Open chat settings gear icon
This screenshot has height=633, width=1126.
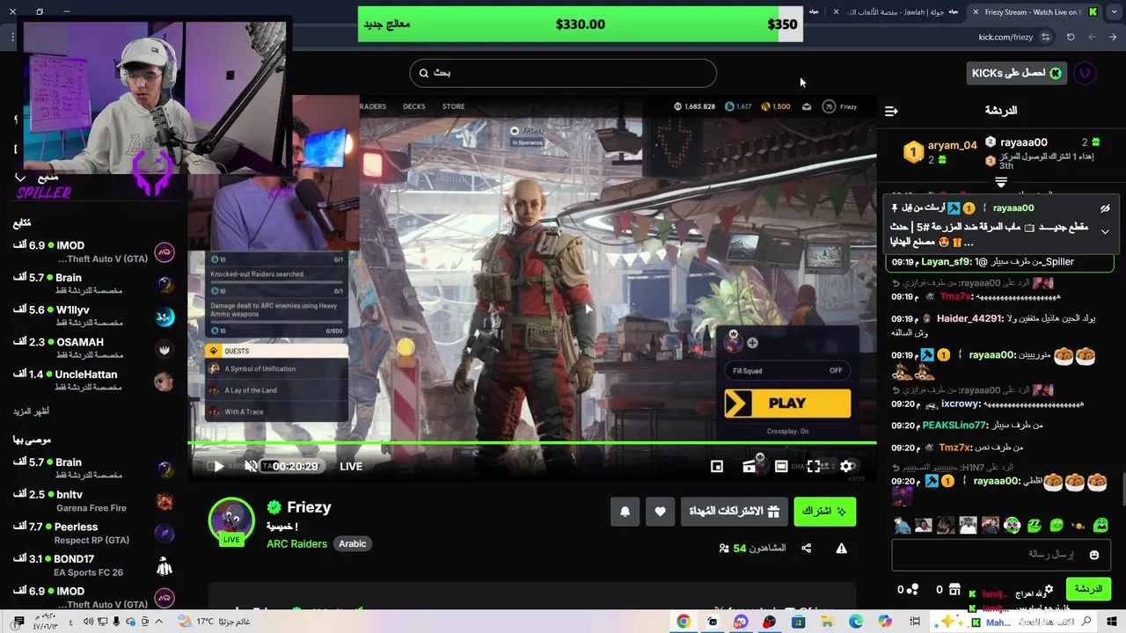(x=1049, y=589)
